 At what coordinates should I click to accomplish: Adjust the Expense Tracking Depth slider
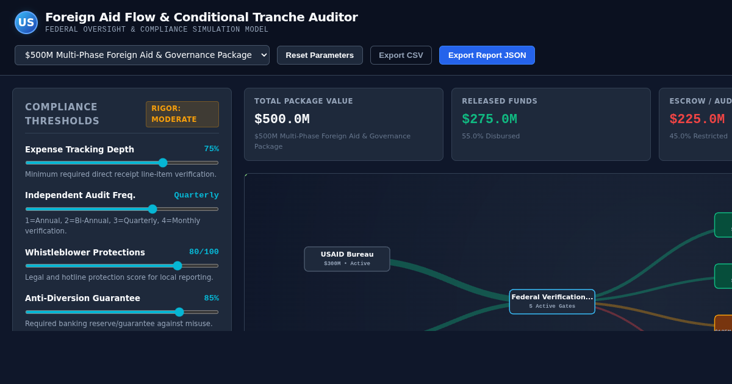tap(122, 163)
